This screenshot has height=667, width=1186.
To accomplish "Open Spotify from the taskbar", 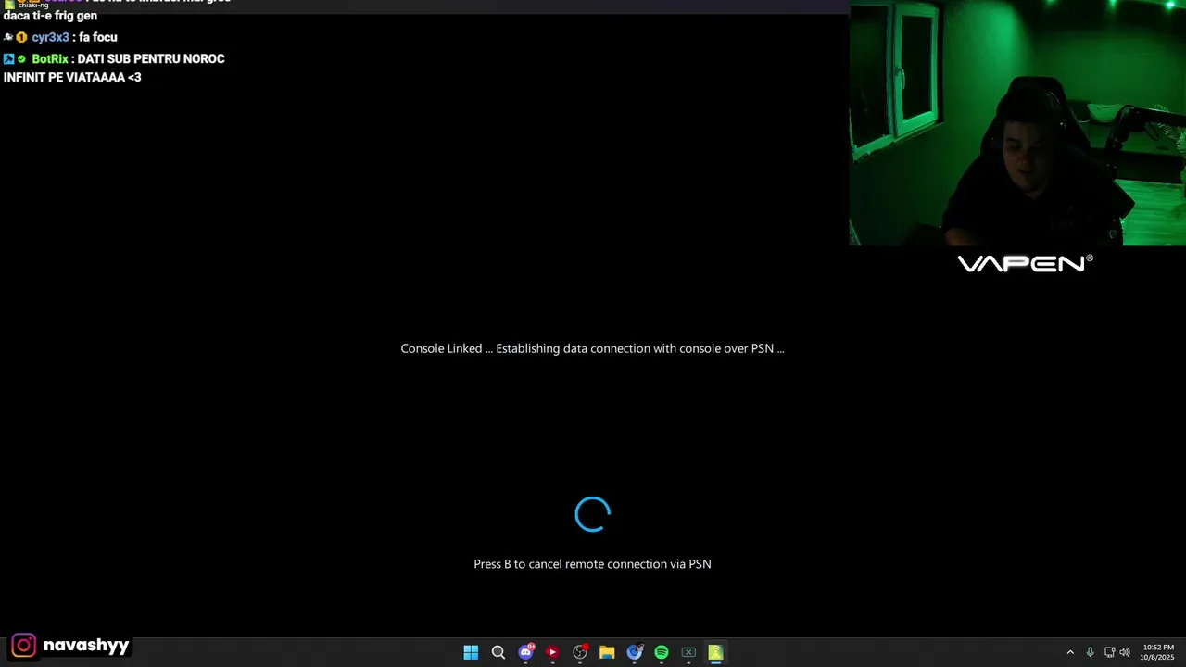I will tap(662, 652).
